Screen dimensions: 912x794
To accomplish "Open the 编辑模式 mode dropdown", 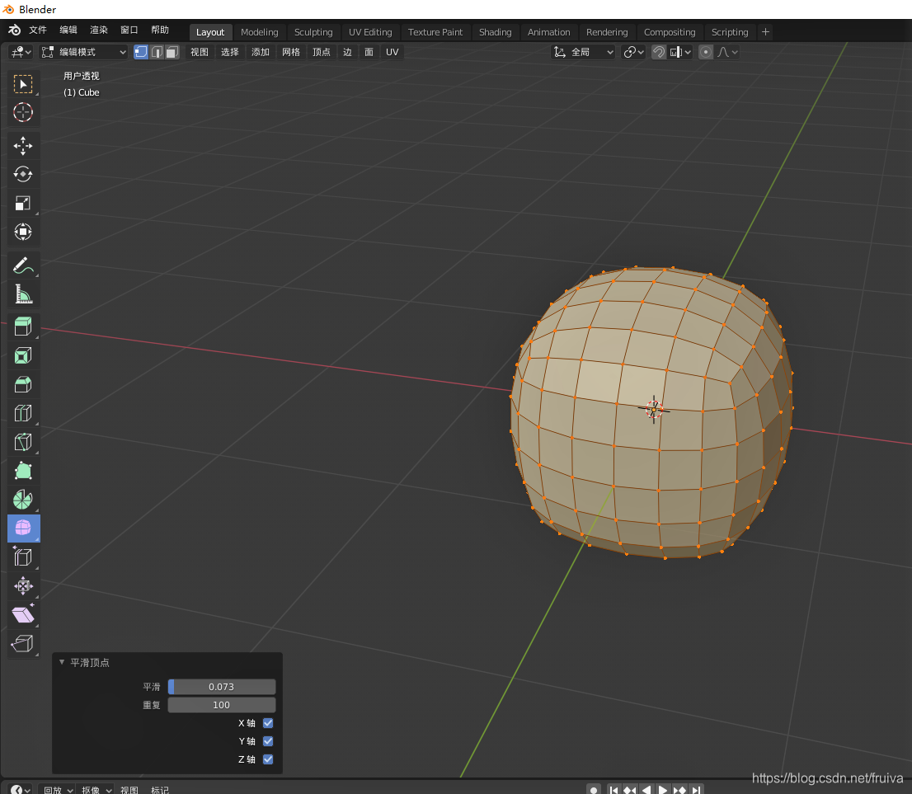I will (x=84, y=52).
